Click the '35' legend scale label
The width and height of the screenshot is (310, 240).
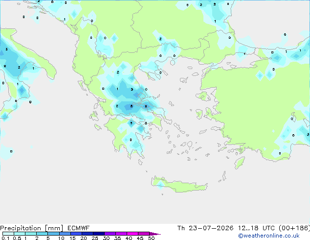(117, 238)
